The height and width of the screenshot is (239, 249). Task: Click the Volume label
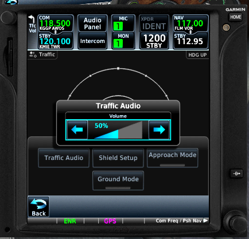pyautogui.click(x=118, y=116)
